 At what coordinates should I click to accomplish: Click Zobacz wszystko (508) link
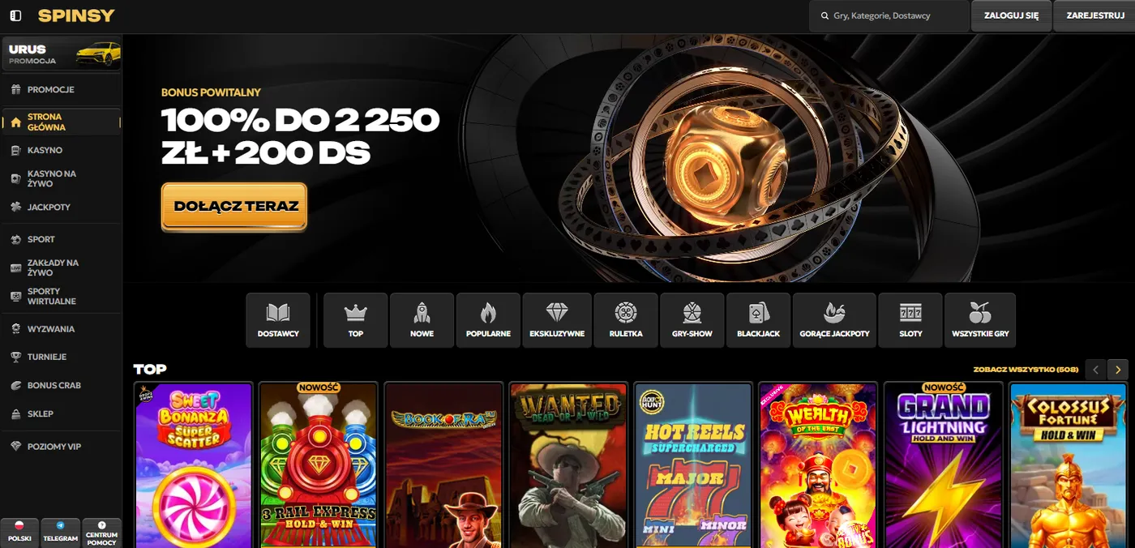click(1026, 370)
